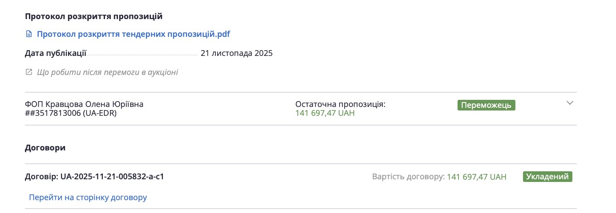Click the contract value amount in UAH
Image resolution: width=616 pixels, height=213 pixels.
point(477,177)
